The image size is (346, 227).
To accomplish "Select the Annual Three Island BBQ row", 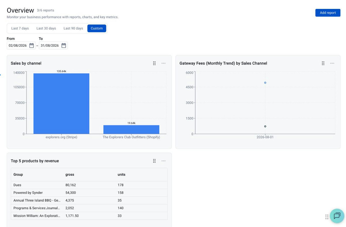I will (89, 200).
